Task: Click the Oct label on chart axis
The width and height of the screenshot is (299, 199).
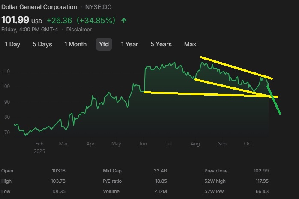Action: tap(248, 144)
